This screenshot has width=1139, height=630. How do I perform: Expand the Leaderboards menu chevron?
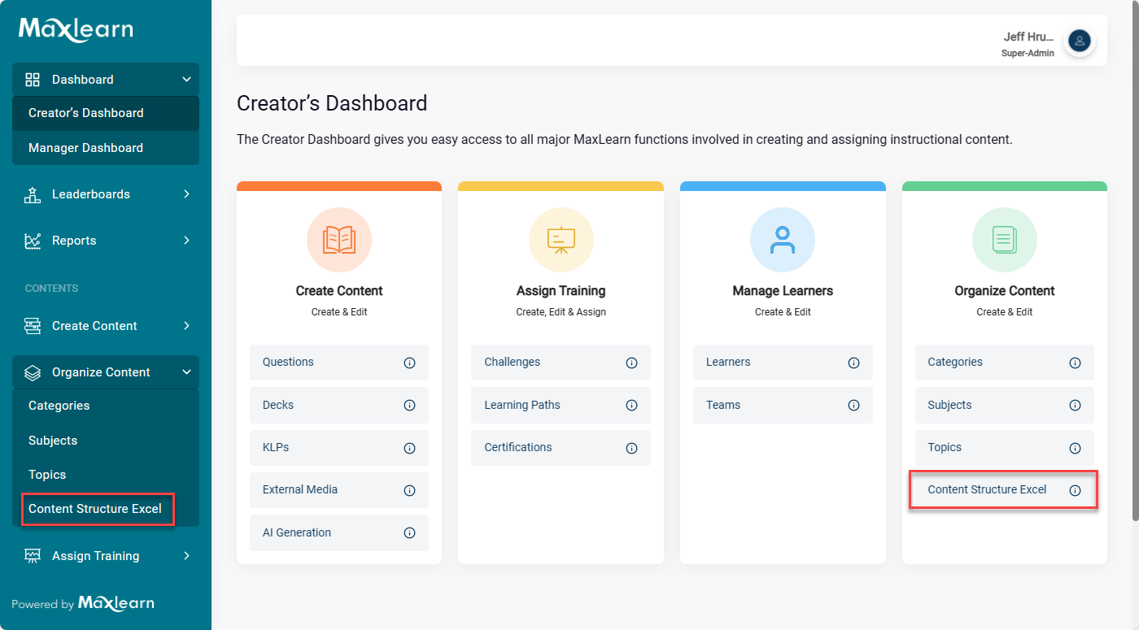(x=186, y=194)
